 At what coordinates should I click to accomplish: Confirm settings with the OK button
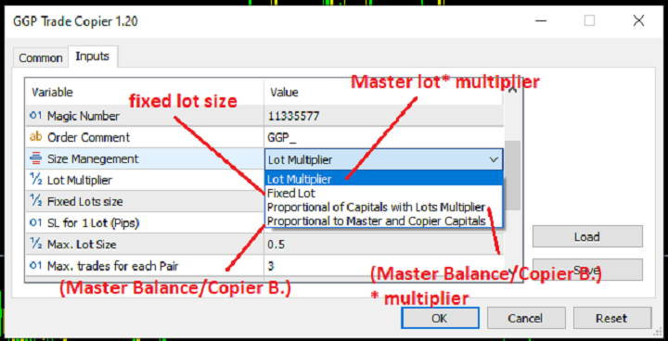click(440, 318)
